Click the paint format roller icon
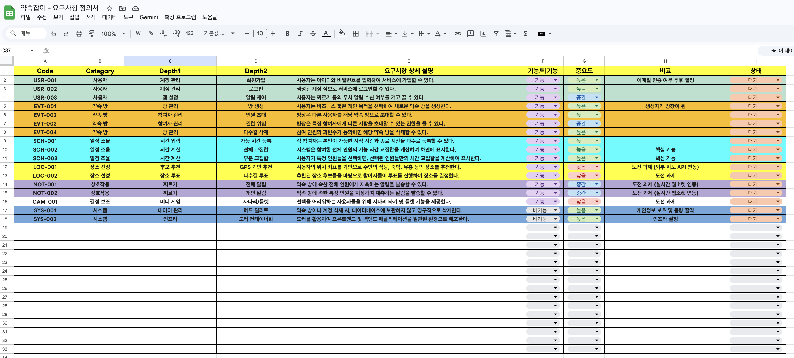The height and width of the screenshot is (358, 794). click(91, 34)
